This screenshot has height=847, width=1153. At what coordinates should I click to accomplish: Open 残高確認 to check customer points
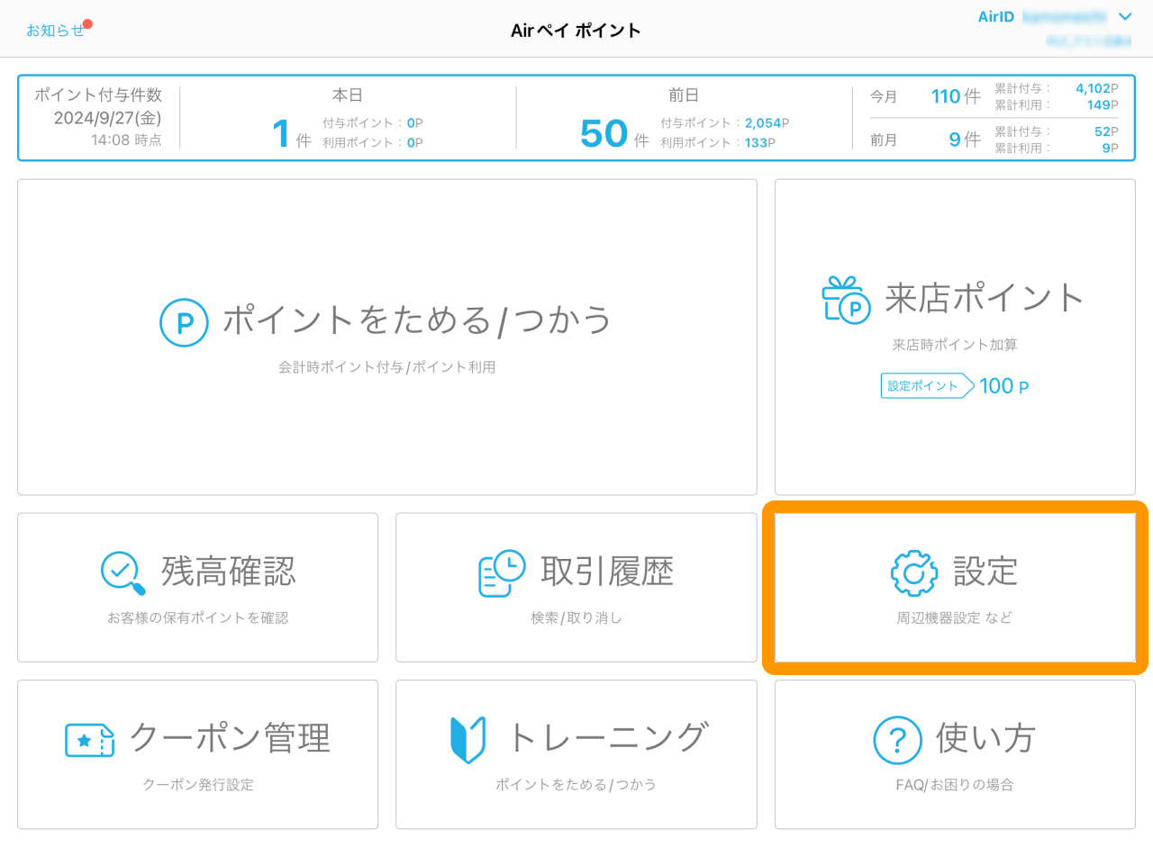tap(197, 587)
